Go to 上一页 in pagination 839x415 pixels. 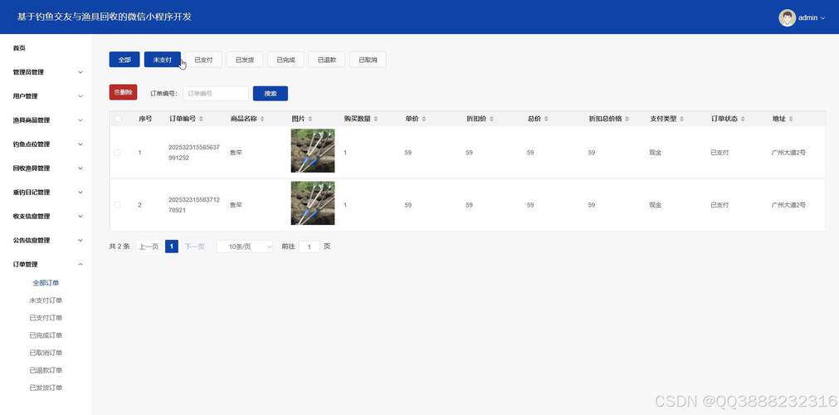[x=149, y=247]
